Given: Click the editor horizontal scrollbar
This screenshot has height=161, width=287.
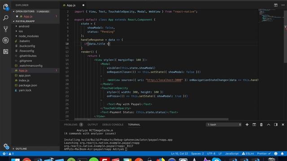Looking at the screenshot, I should [151, 119].
